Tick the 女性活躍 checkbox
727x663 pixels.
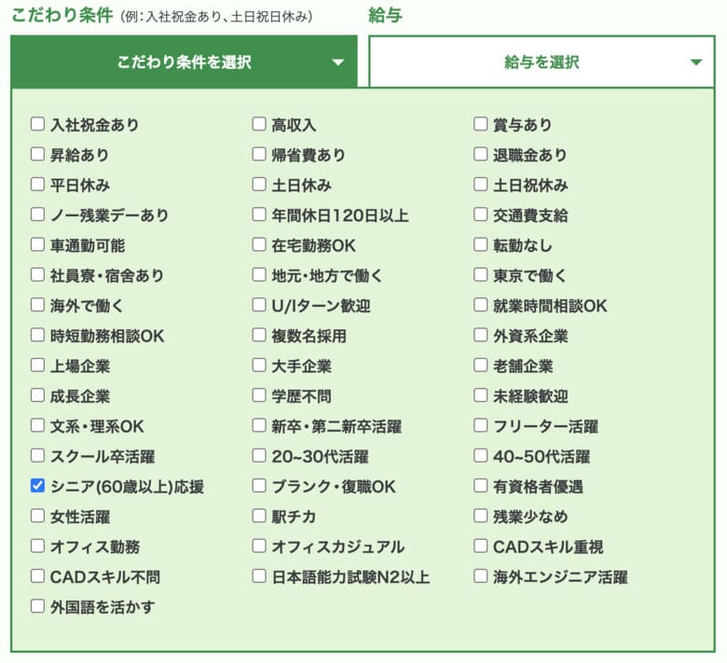coord(37,516)
